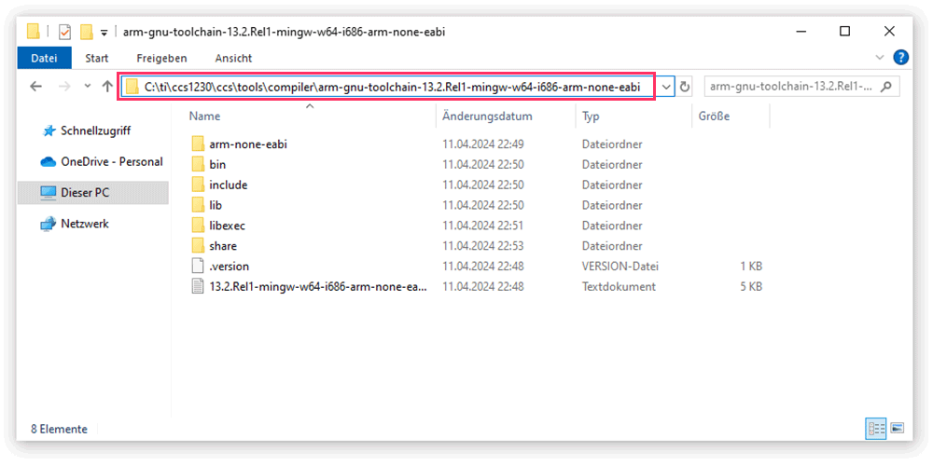The image size is (933, 466).
Task: Click the Back navigation arrow
Action: click(35, 86)
